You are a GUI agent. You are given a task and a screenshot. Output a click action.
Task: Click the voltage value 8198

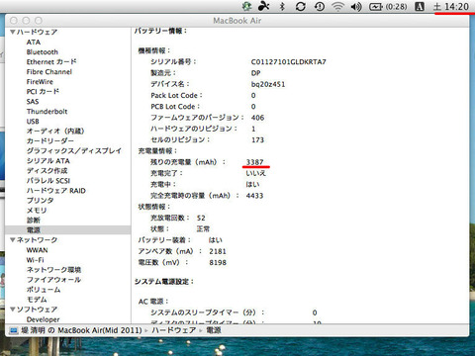coord(218,263)
